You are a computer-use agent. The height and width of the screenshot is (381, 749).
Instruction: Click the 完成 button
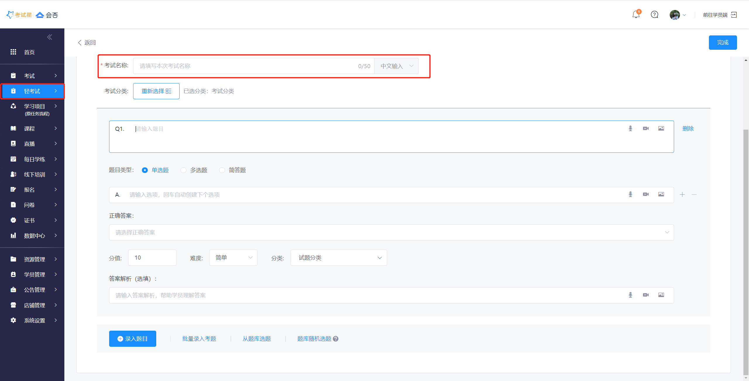722,43
